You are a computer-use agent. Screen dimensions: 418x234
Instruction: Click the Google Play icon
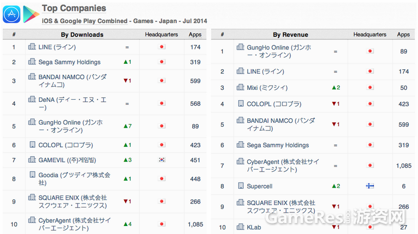click(31, 14)
